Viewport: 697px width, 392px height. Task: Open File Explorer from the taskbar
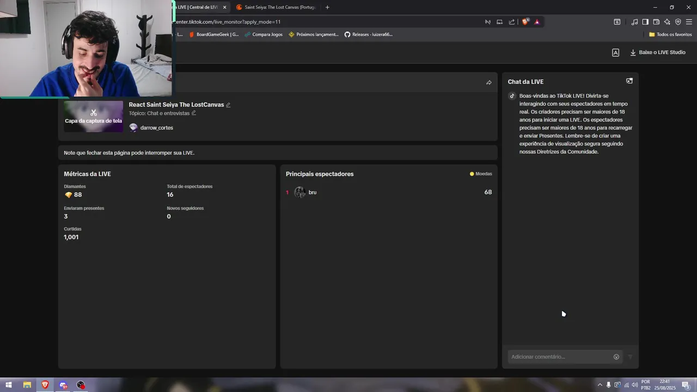[x=27, y=385]
